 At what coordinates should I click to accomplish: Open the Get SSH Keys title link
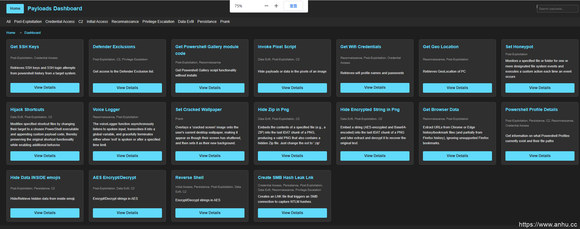24,47
